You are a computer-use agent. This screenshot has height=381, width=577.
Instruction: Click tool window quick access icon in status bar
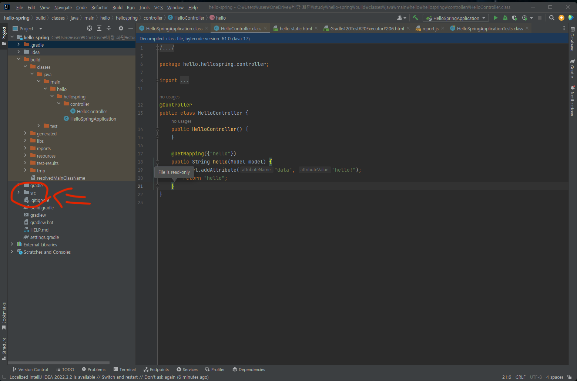tap(4, 377)
